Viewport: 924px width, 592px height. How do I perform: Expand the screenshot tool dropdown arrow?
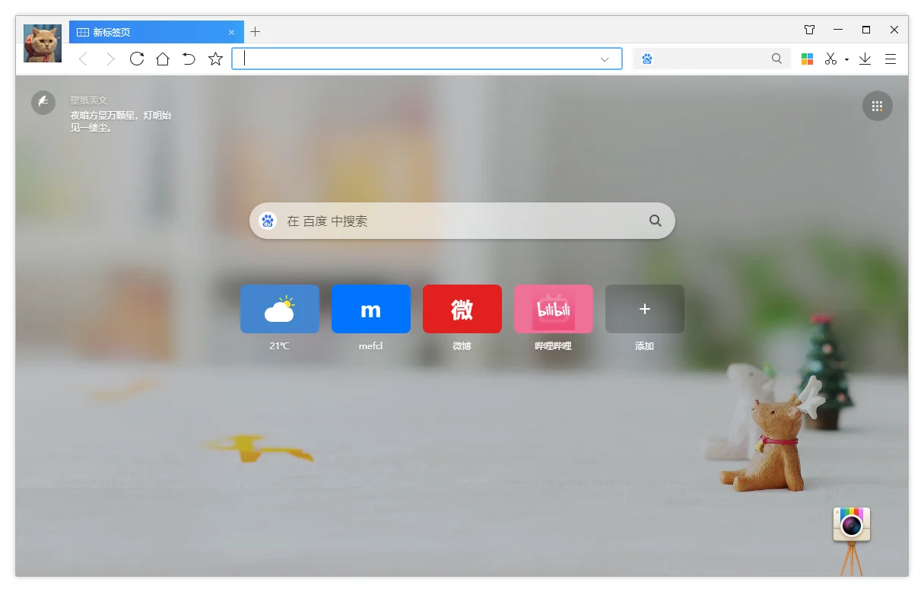846,59
